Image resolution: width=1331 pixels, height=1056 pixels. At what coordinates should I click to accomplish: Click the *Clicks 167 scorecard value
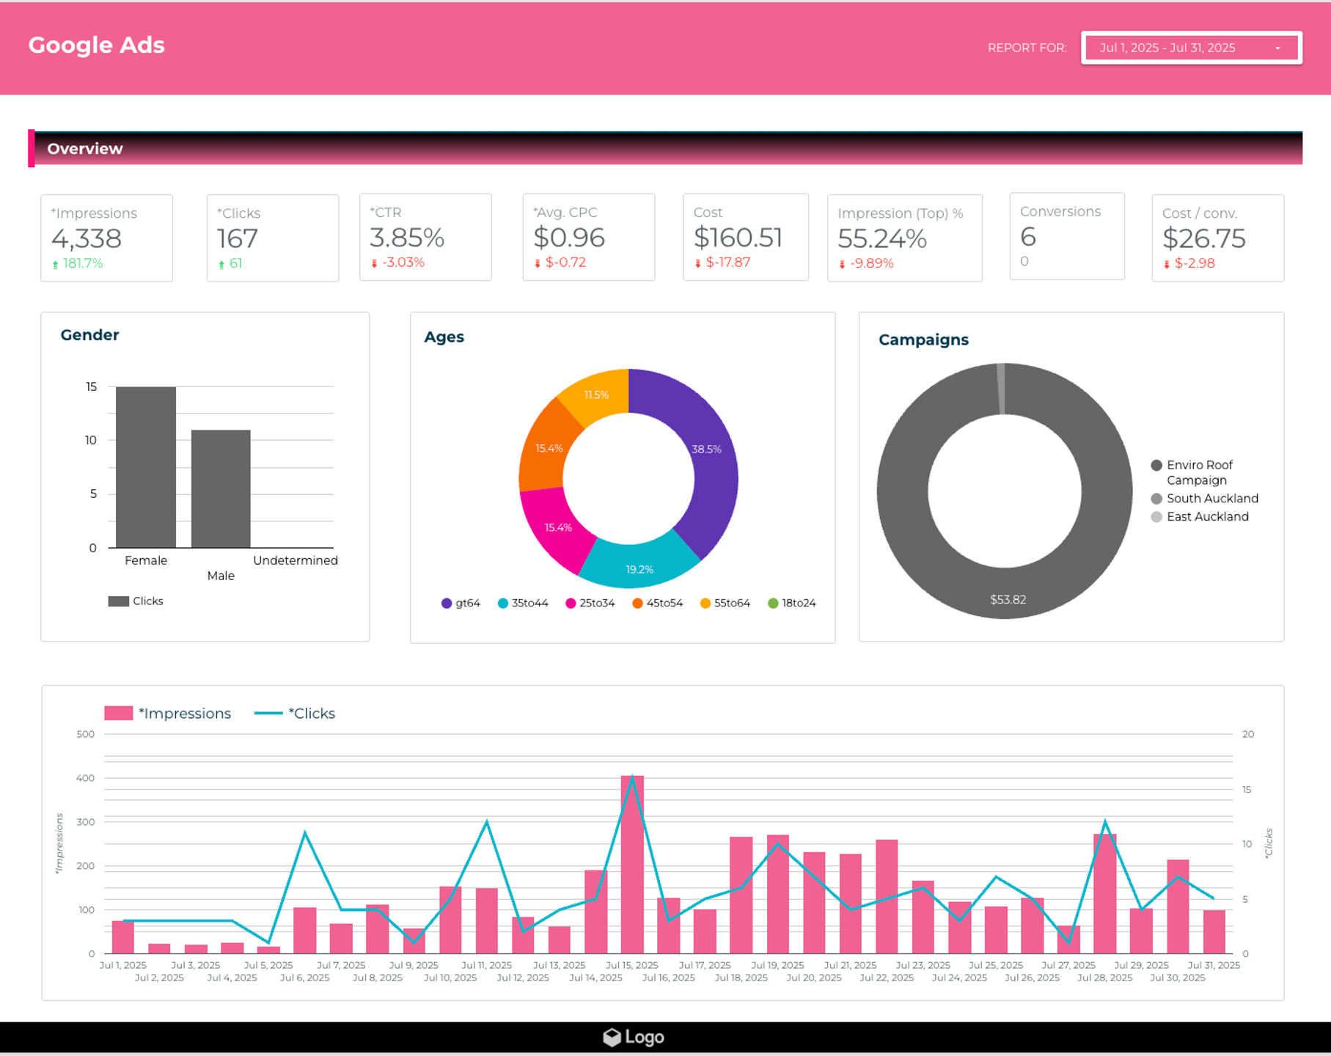(237, 238)
